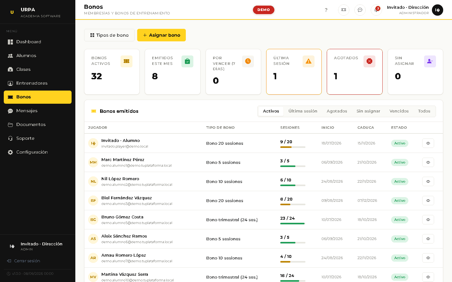Open Configuración in the sidebar
The height and width of the screenshot is (282, 452).
click(38, 152)
